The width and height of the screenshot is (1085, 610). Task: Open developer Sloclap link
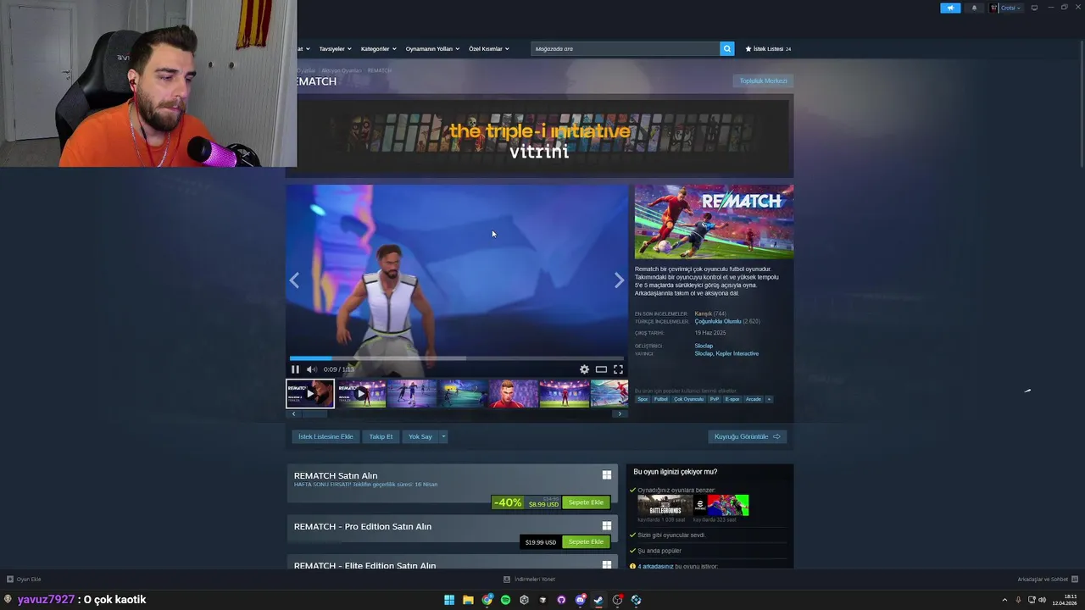[x=704, y=346]
